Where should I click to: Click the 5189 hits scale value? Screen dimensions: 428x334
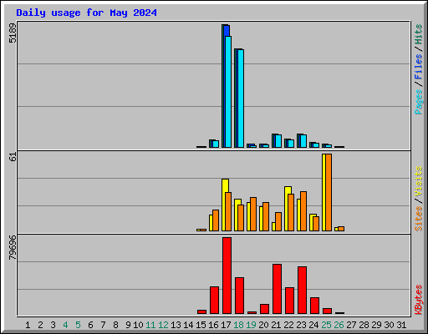click(13, 33)
